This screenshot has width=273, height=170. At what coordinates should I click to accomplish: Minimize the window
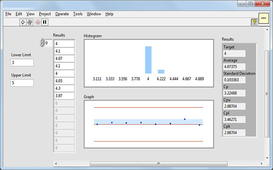pyautogui.click(x=242, y=4)
